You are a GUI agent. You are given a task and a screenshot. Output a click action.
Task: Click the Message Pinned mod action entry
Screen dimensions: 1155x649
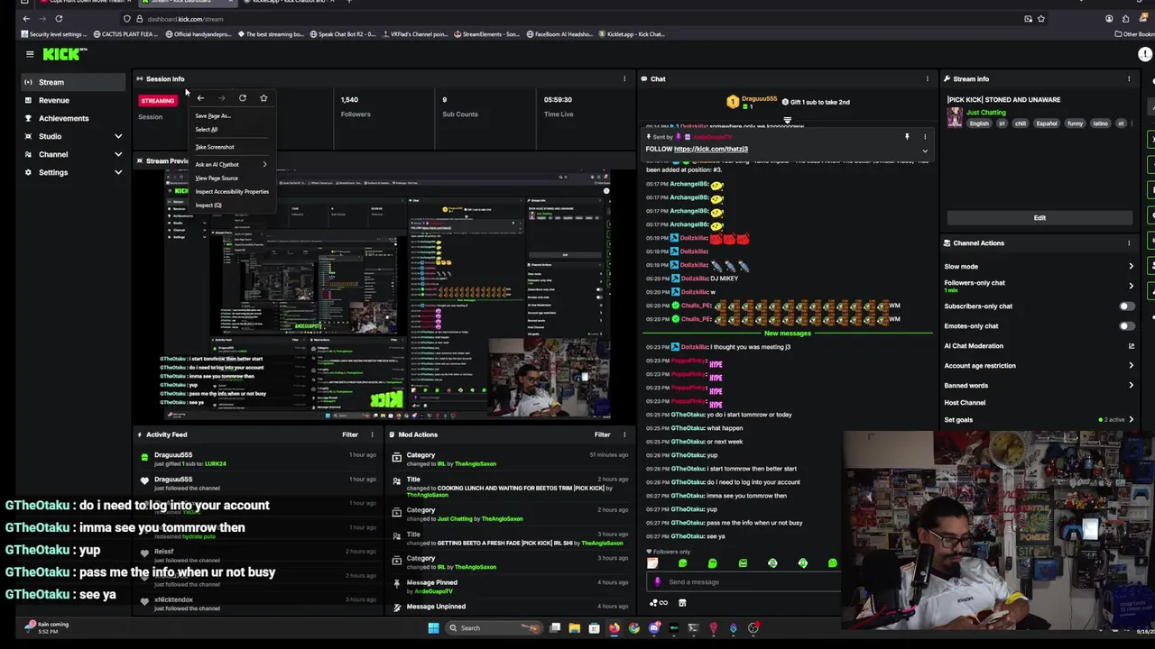[510, 586]
